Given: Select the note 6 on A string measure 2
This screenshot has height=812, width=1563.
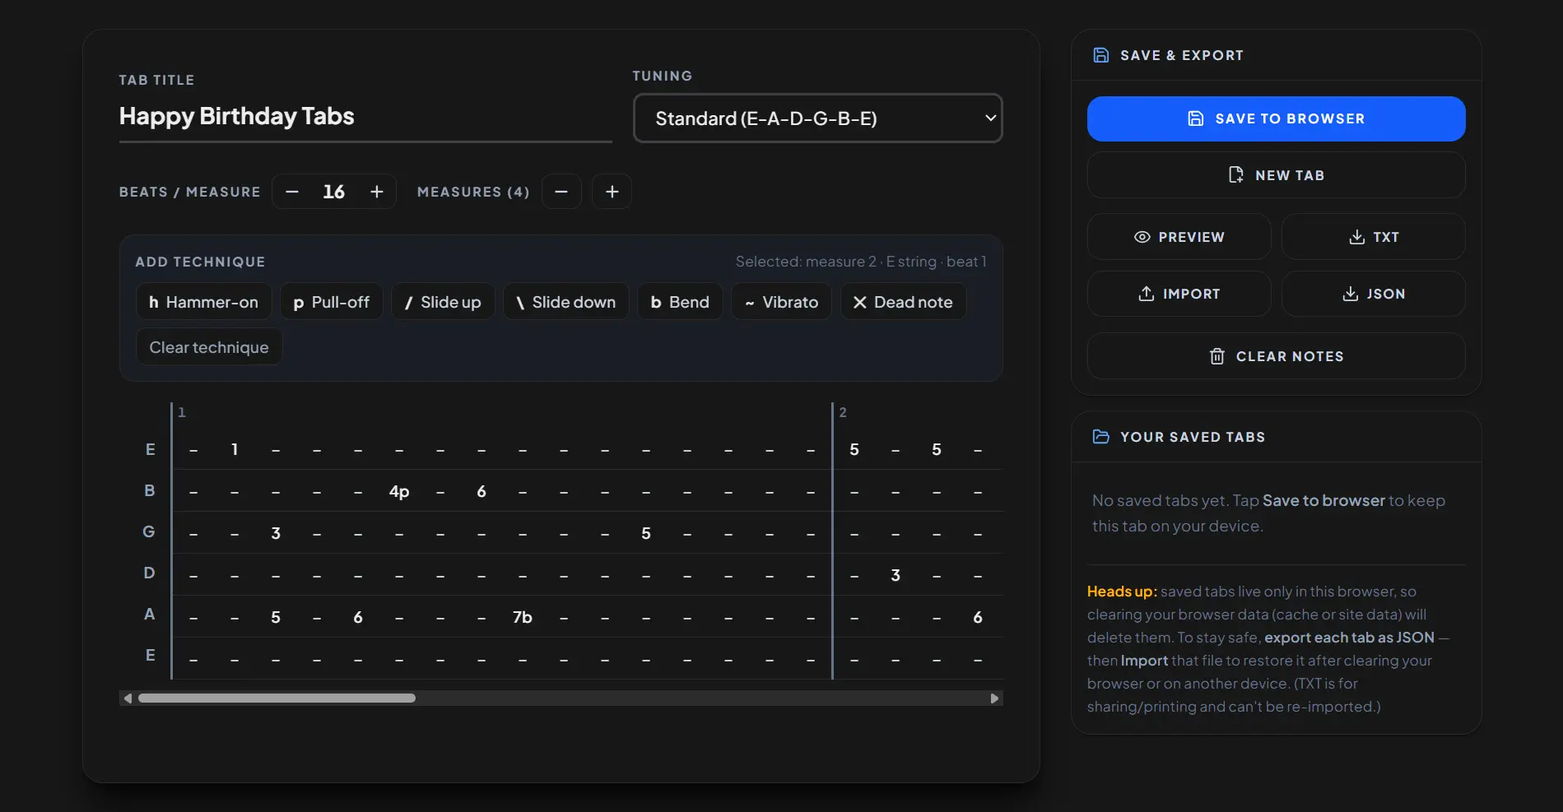Looking at the screenshot, I should point(978,617).
